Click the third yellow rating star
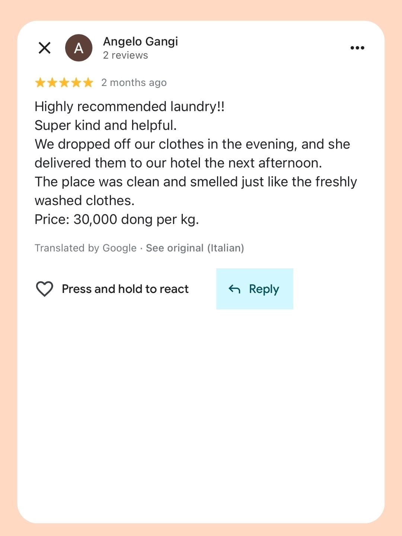 click(x=64, y=82)
